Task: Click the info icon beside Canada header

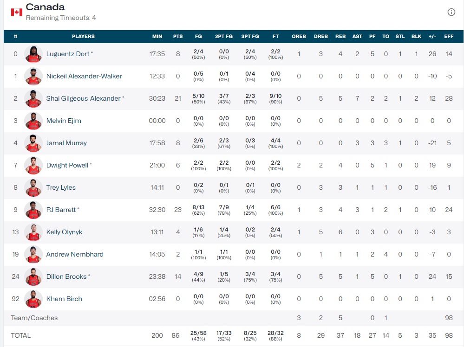Action: tap(451, 12)
